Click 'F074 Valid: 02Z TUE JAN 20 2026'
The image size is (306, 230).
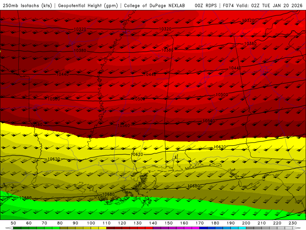[263, 5]
